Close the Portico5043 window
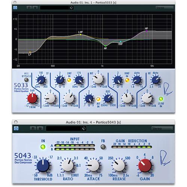The height and width of the screenshot is (187, 187). (16, 122)
